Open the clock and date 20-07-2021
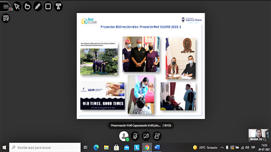Viewport: 271px width, 152px height. (264, 148)
